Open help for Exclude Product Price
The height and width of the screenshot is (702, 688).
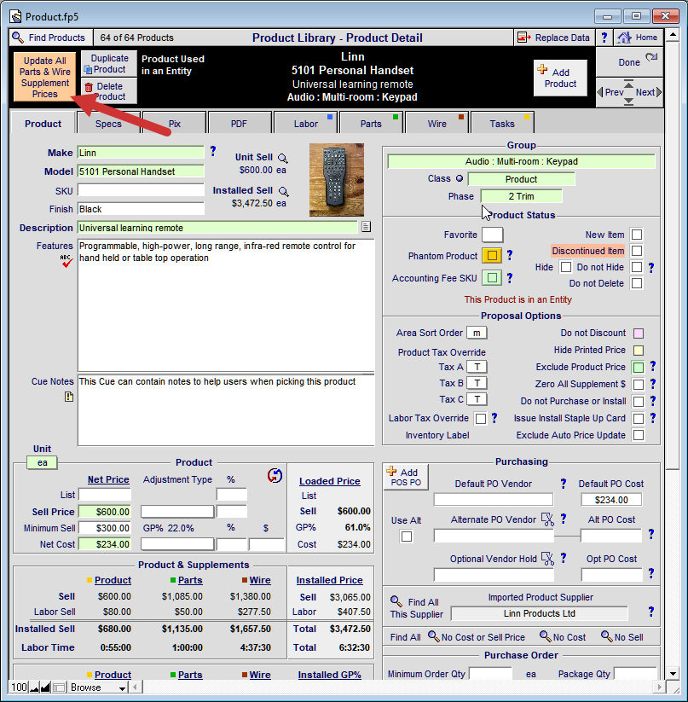tap(653, 366)
